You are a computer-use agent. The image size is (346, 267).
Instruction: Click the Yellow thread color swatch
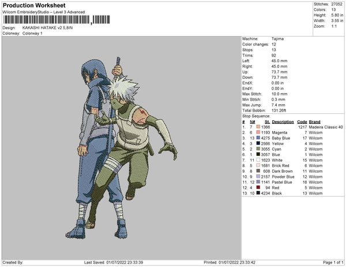click(x=259, y=144)
